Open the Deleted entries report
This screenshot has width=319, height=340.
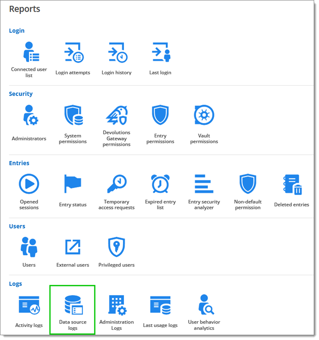coord(292,184)
